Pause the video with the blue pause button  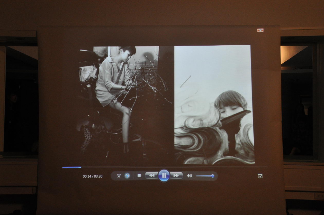pos(164,176)
